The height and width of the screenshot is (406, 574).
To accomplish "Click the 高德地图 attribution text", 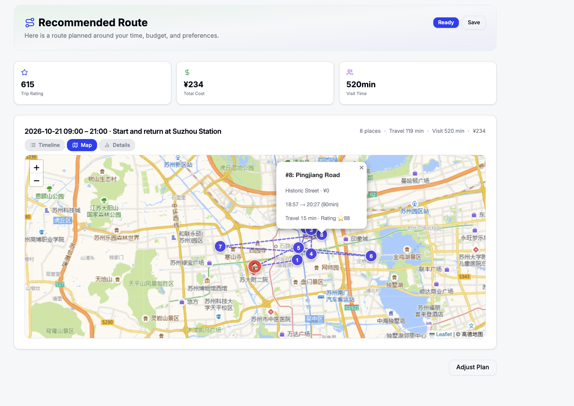I will click(472, 334).
